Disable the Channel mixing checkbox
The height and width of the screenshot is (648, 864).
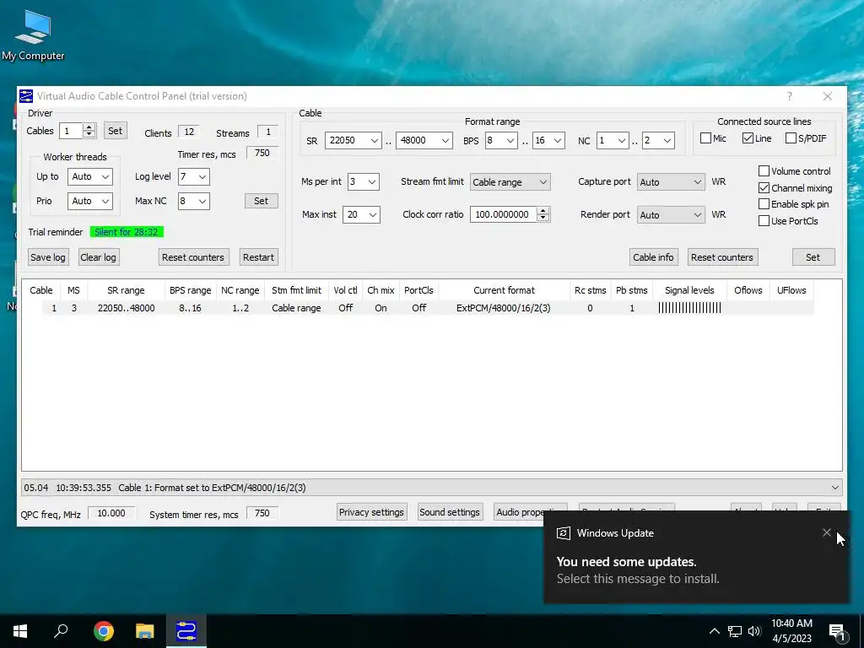(x=764, y=188)
